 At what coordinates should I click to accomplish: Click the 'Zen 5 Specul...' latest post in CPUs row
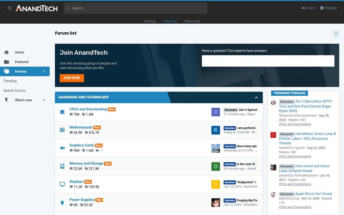[x=249, y=110]
